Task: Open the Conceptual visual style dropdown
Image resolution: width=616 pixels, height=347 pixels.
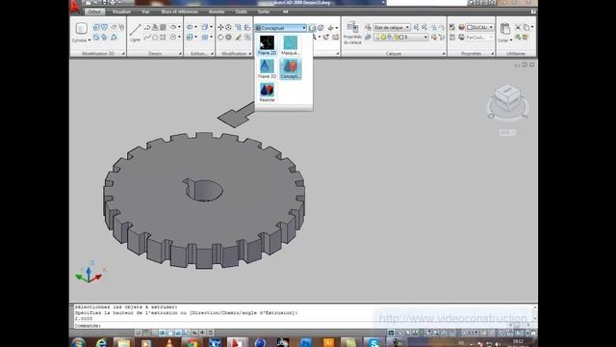Action: [x=280, y=28]
